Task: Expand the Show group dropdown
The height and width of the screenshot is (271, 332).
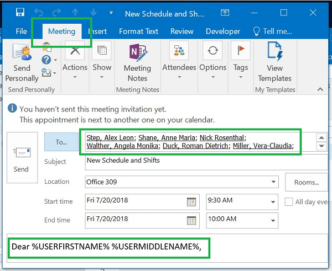Action: pos(102,61)
